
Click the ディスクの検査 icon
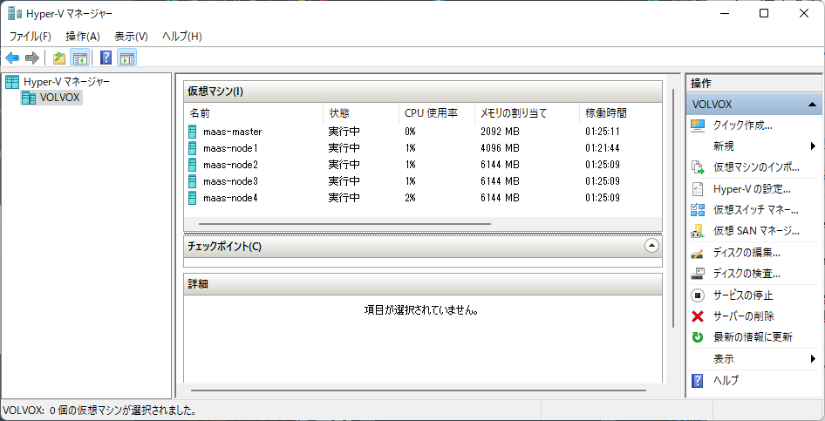(697, 274)
